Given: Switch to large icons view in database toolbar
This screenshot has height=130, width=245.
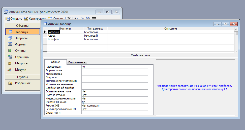Looking at the screenshot, I should coord(76,18).
